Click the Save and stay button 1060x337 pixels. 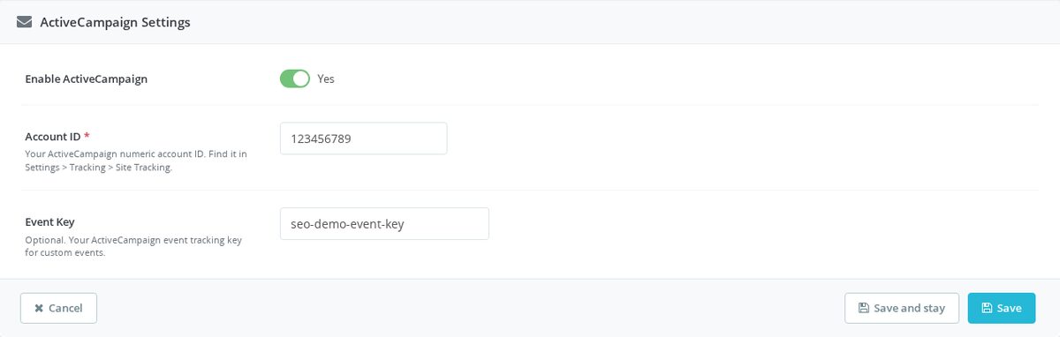tap(901, 308)
